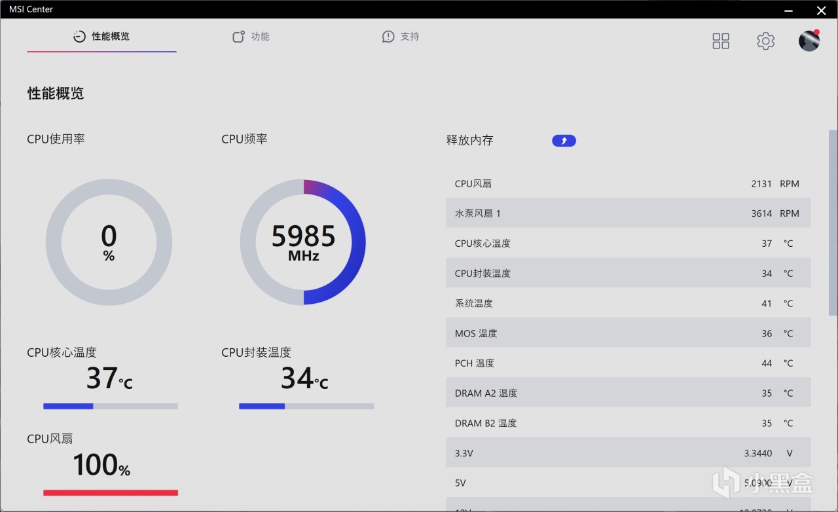Select the 水泵风扇 1 row
The image size is (838, 512).
[628, 213]
